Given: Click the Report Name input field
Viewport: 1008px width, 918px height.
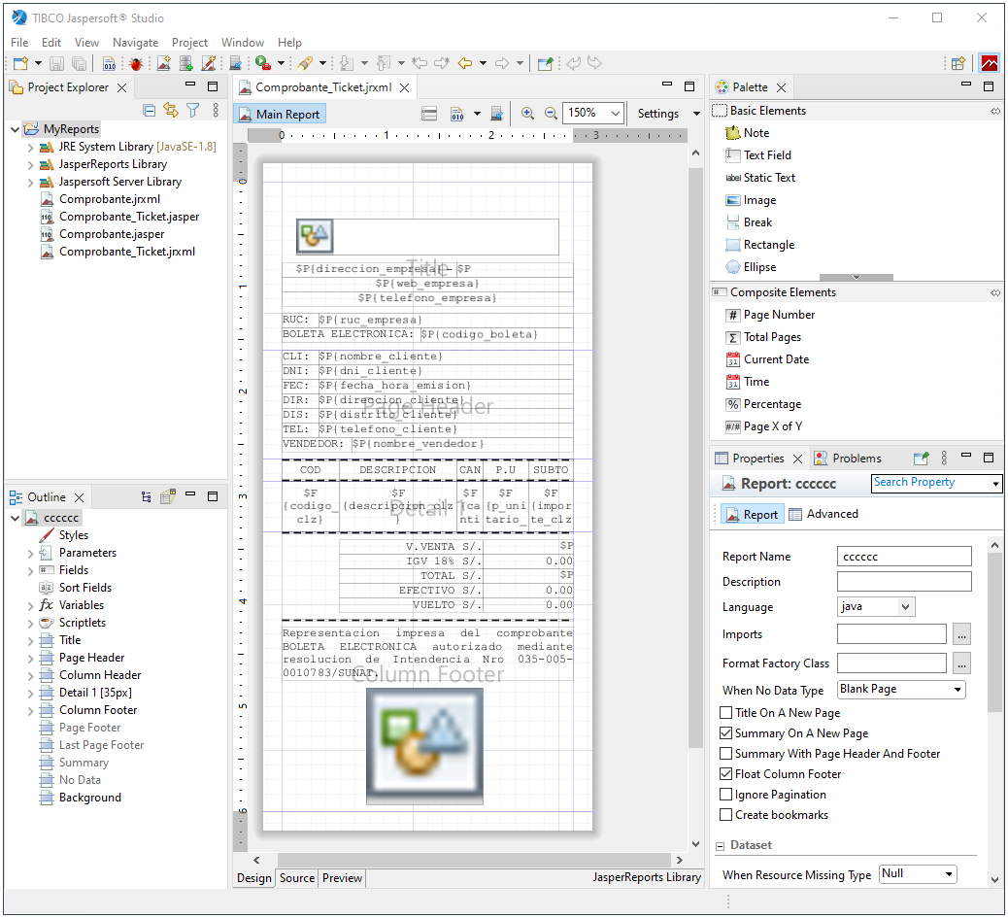Looking at the screenshot, I should [904, 557].
